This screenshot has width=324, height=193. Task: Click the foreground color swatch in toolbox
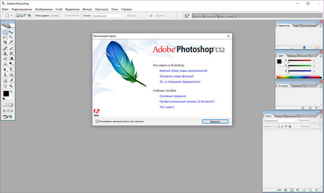point(6,94)
